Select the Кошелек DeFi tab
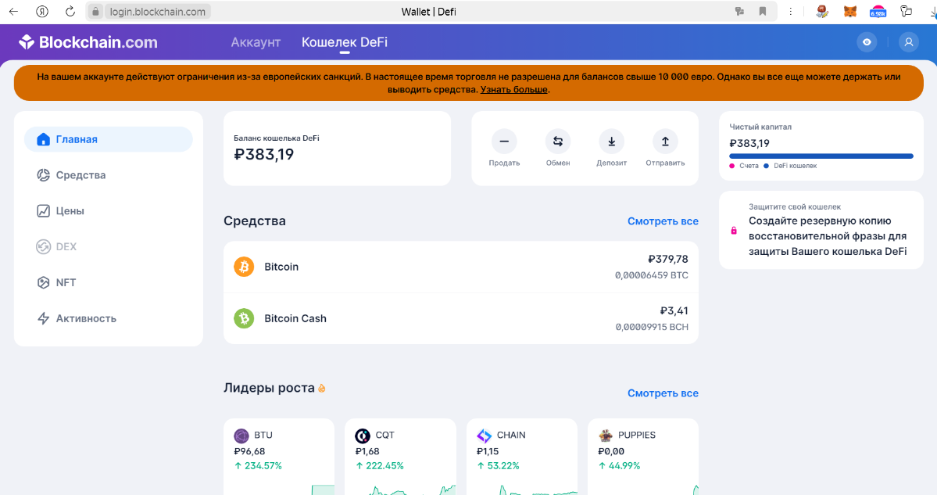Image resolution: width=937 pixels, height=495 pixels. (x=343, y=43)
